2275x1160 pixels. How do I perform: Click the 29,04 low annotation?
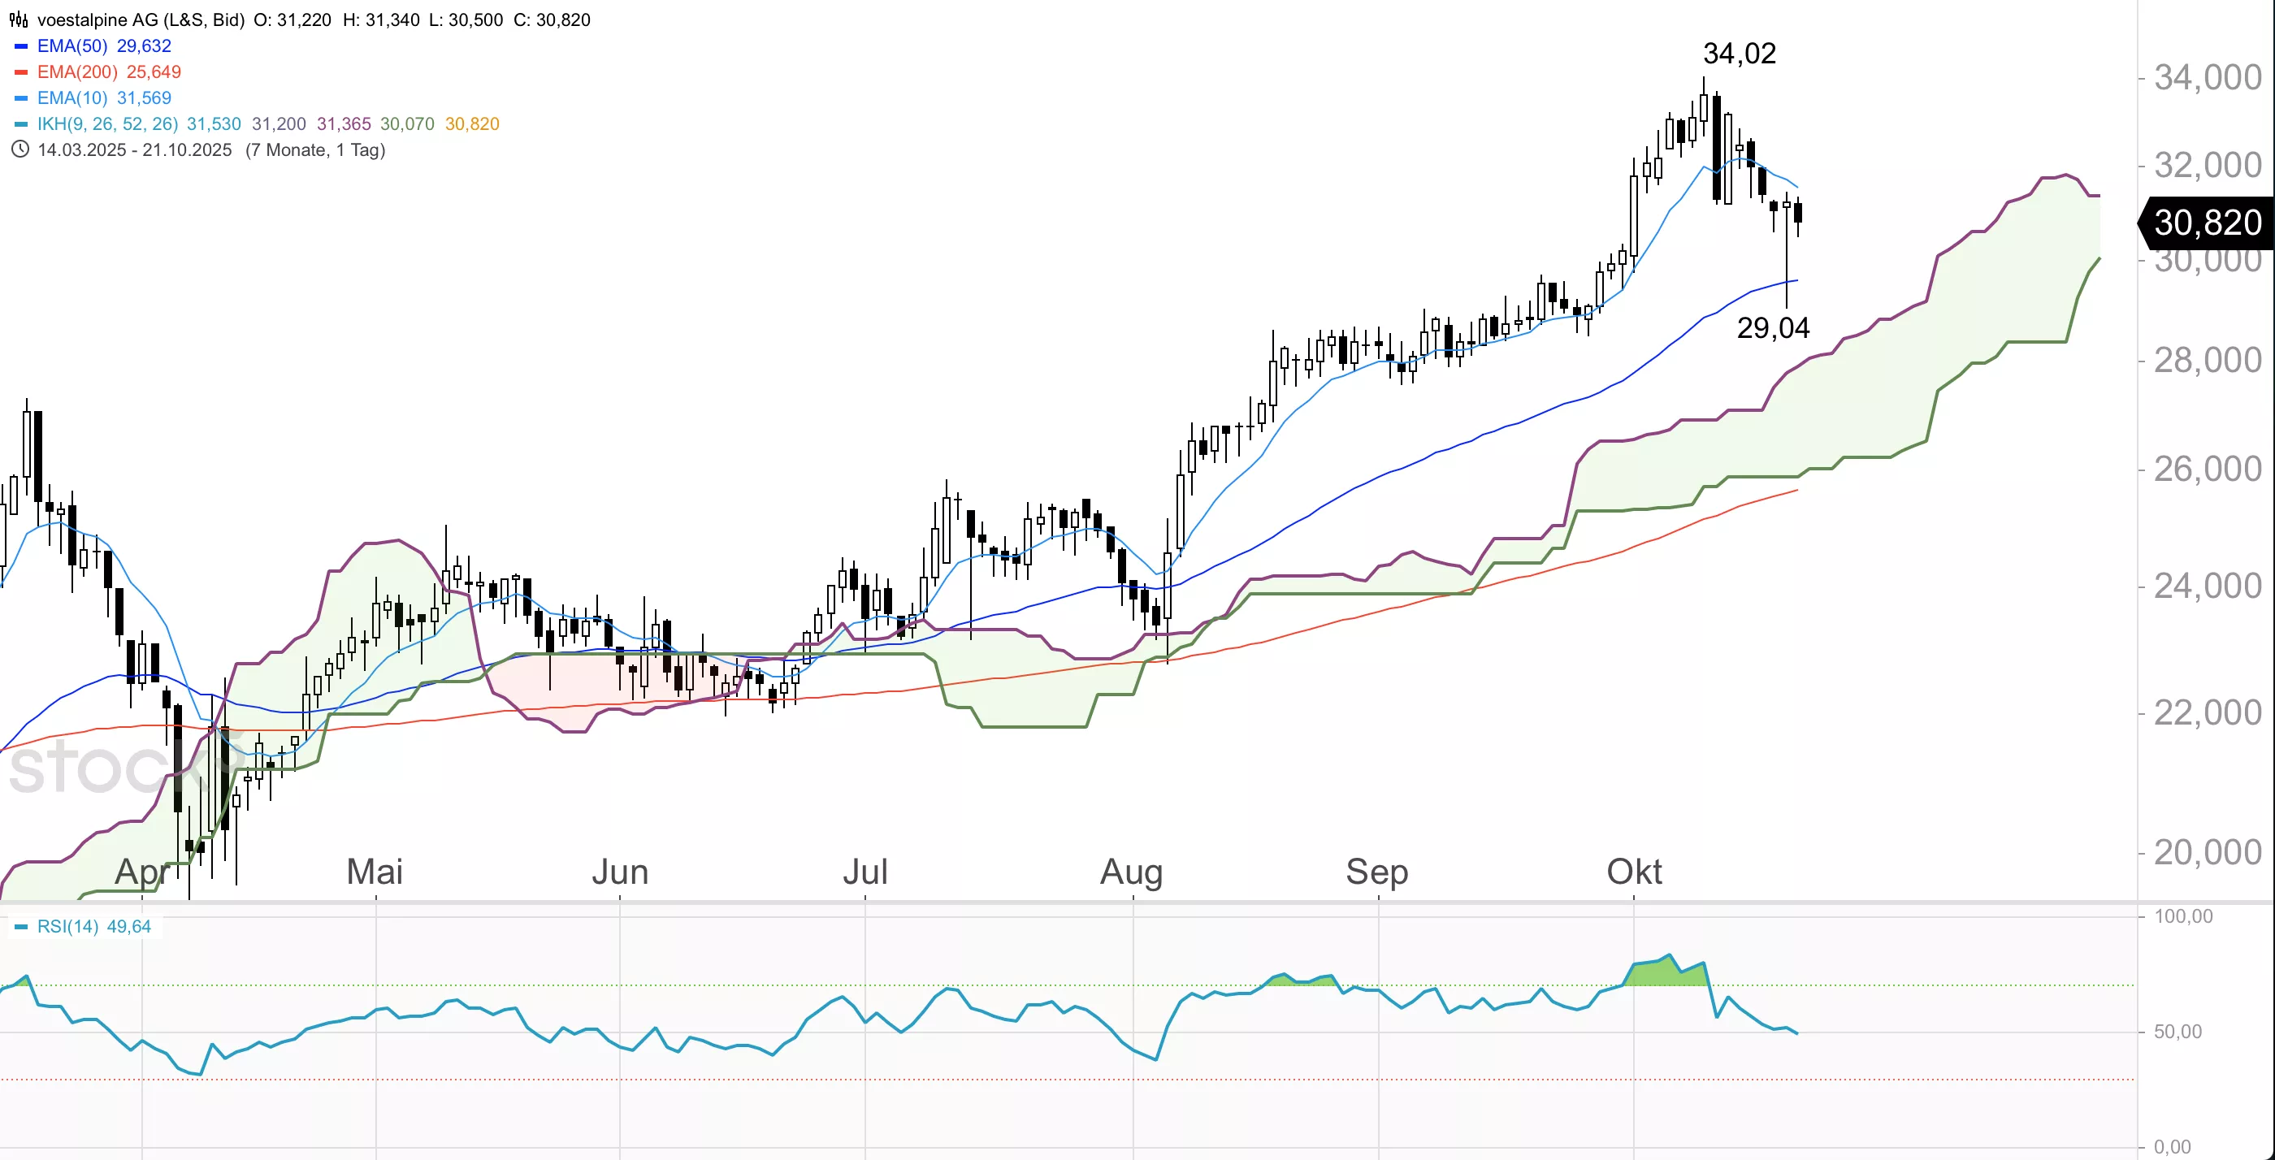[x=1773, y=328]
